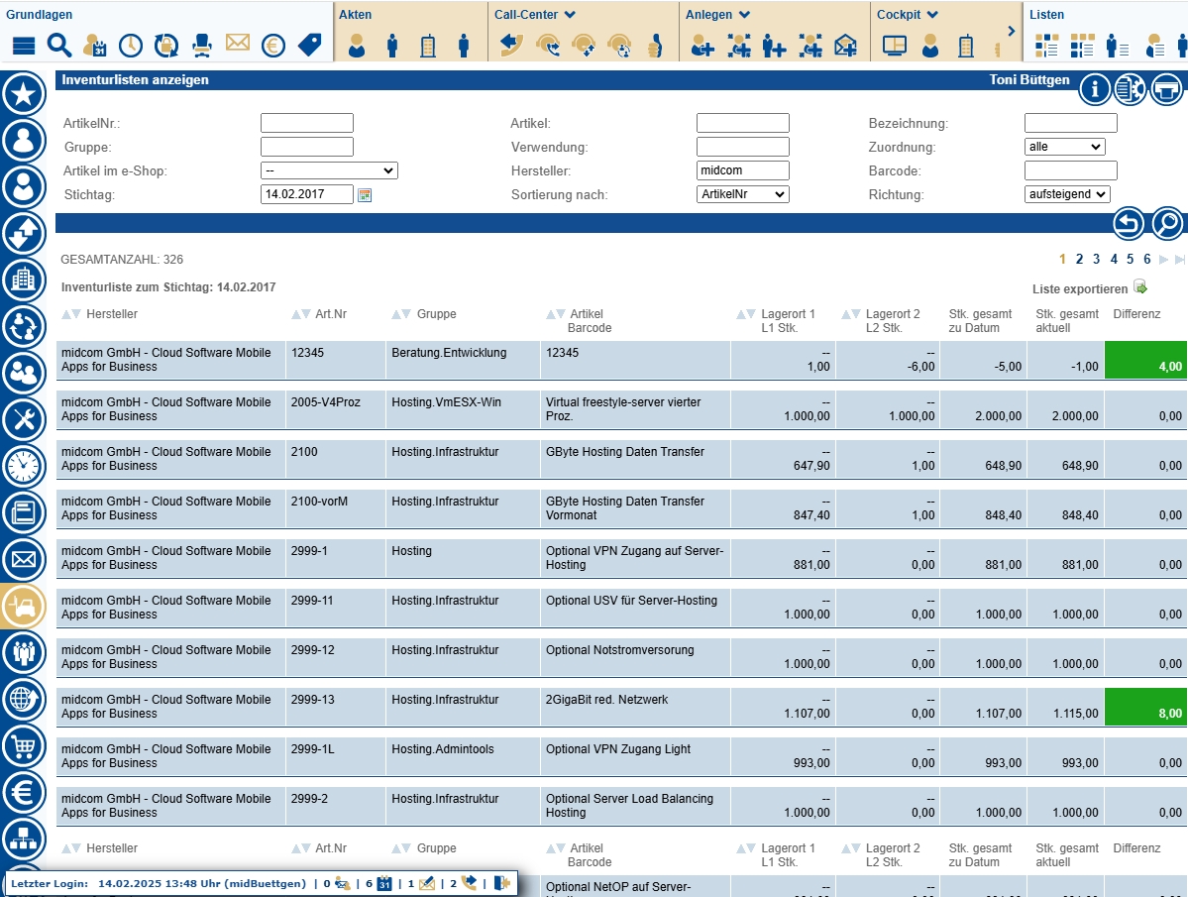Click the Euro currency icon in Grundlagen
The height and width of the screenshot is (897, 1188).
click(272, 45)
